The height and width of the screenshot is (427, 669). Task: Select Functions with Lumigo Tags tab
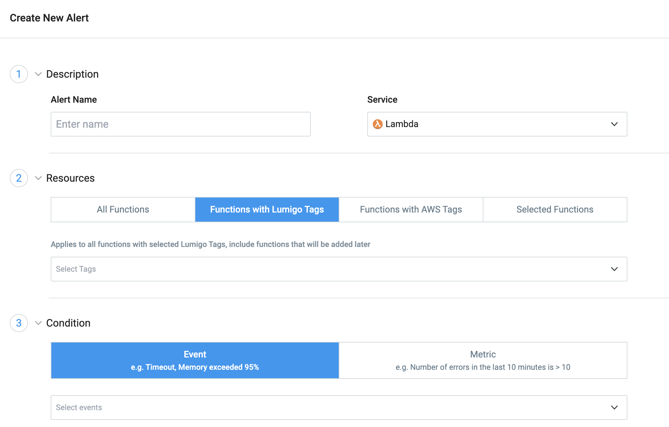(267, 210)
